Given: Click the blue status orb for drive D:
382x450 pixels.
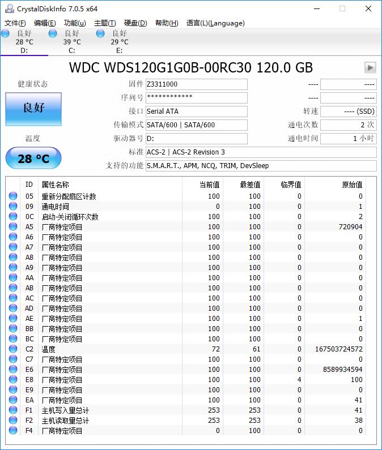Looking at the screenshot, I should pos(6,33).
